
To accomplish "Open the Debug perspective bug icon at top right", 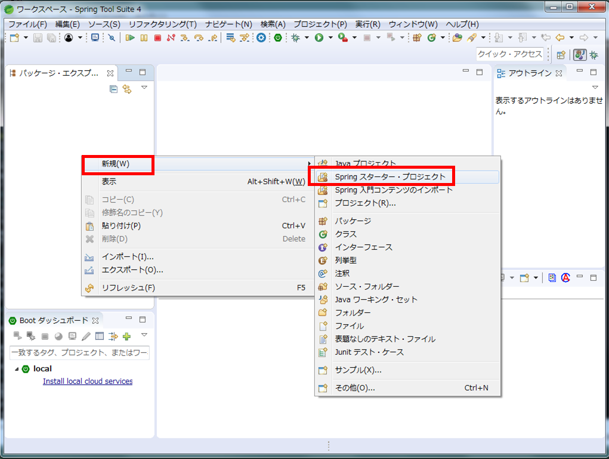I will pyautogui.click(x=594, y=54).
